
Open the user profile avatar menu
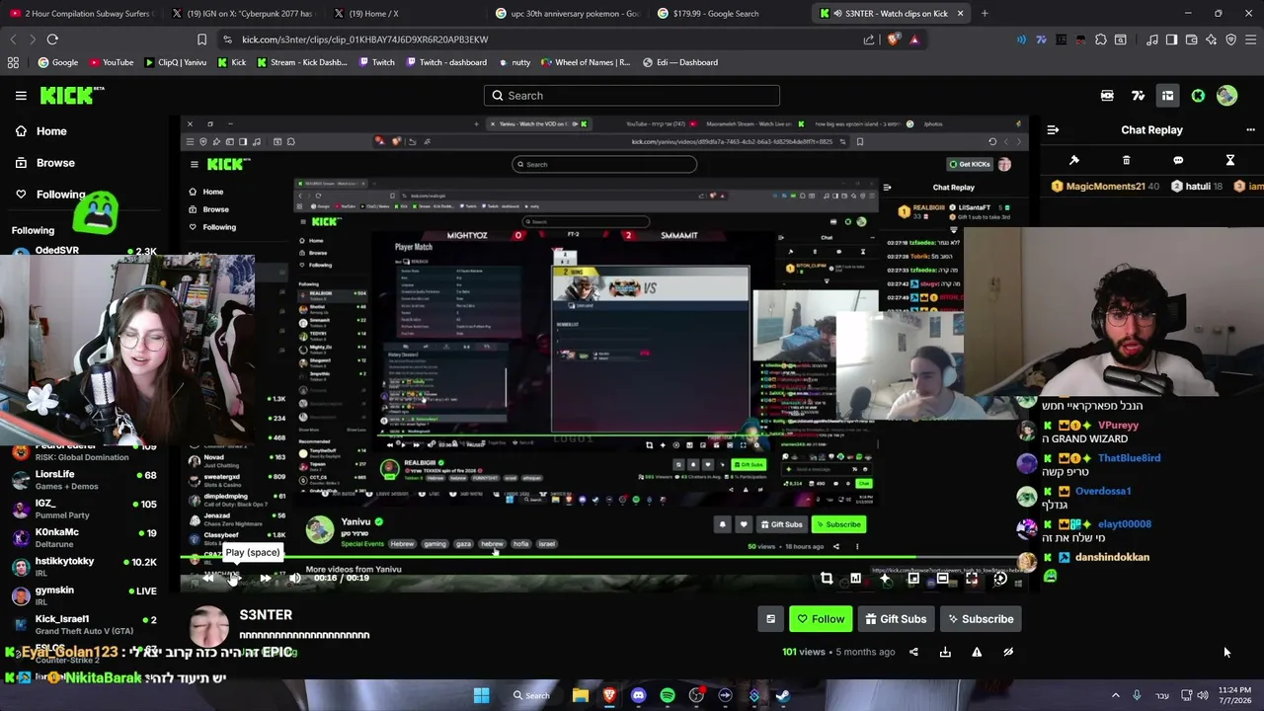coord(1226,96)
